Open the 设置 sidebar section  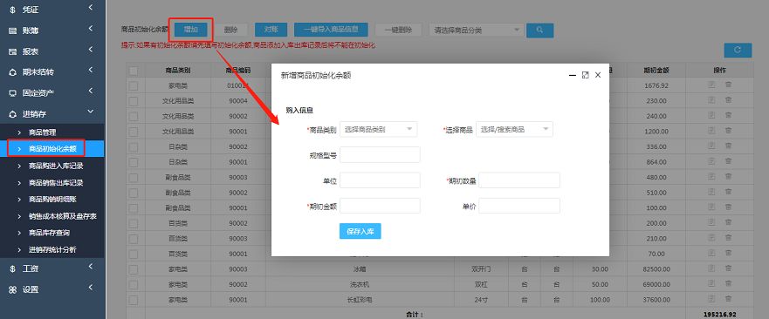[52, 289]
